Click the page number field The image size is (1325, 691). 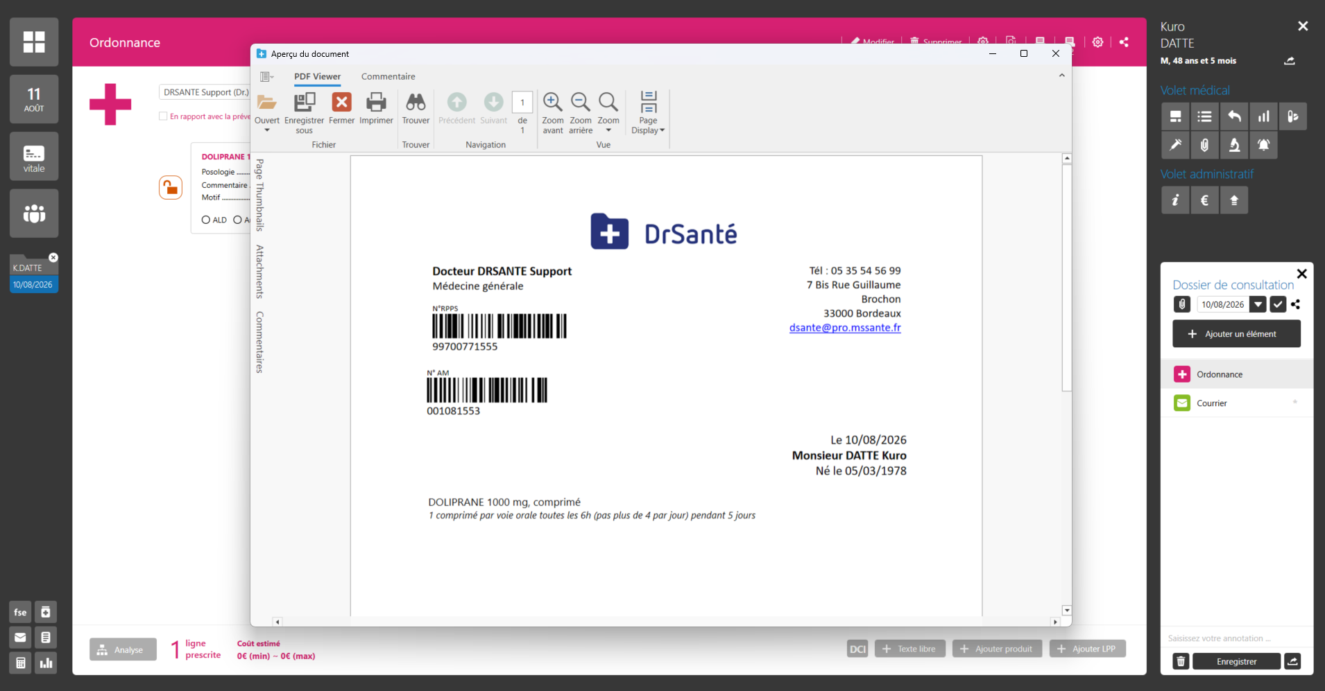point(522,103)
